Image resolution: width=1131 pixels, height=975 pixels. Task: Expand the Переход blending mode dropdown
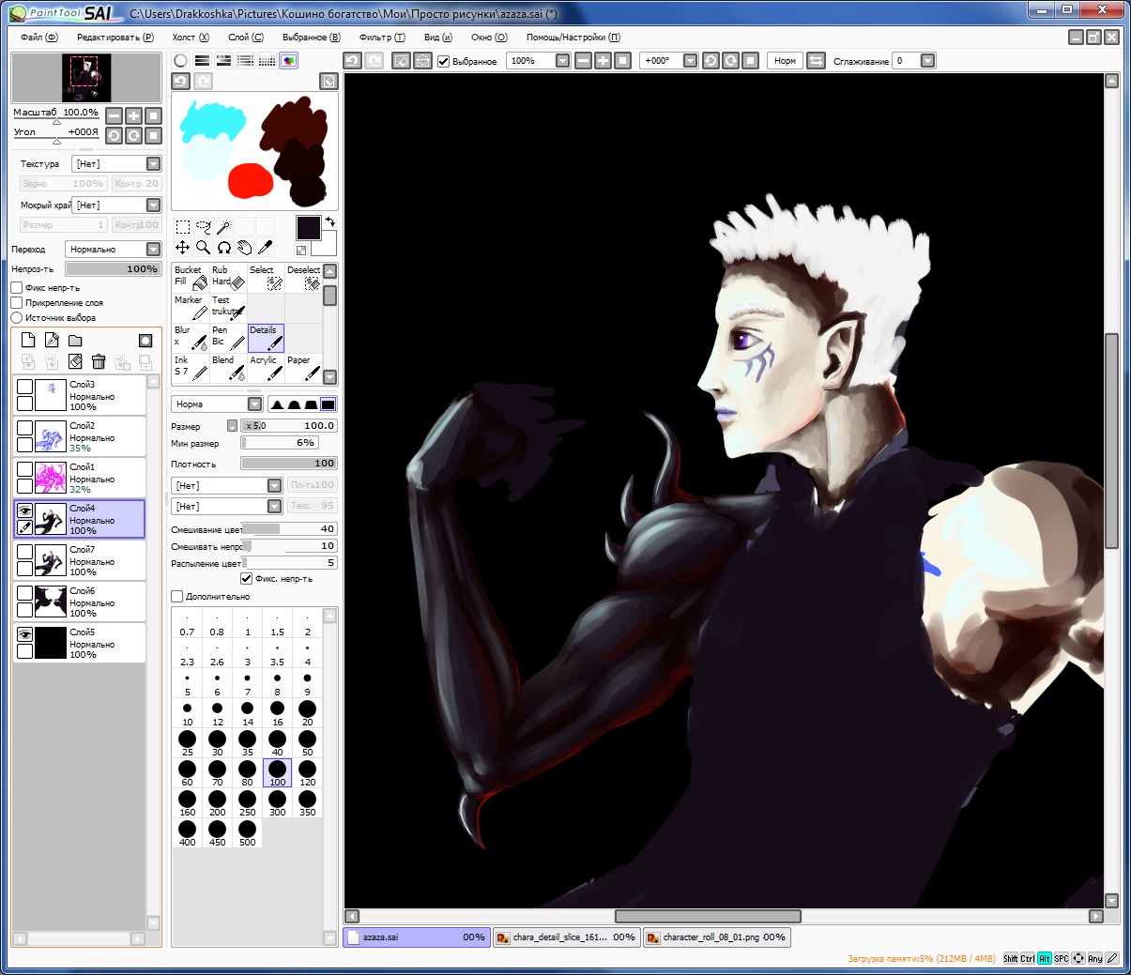[153, 250]
